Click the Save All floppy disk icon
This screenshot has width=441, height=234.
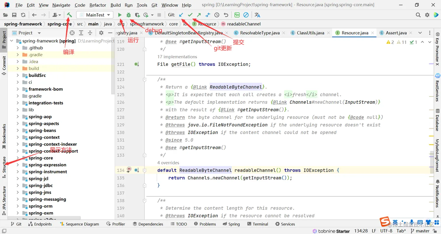(14, 15)
